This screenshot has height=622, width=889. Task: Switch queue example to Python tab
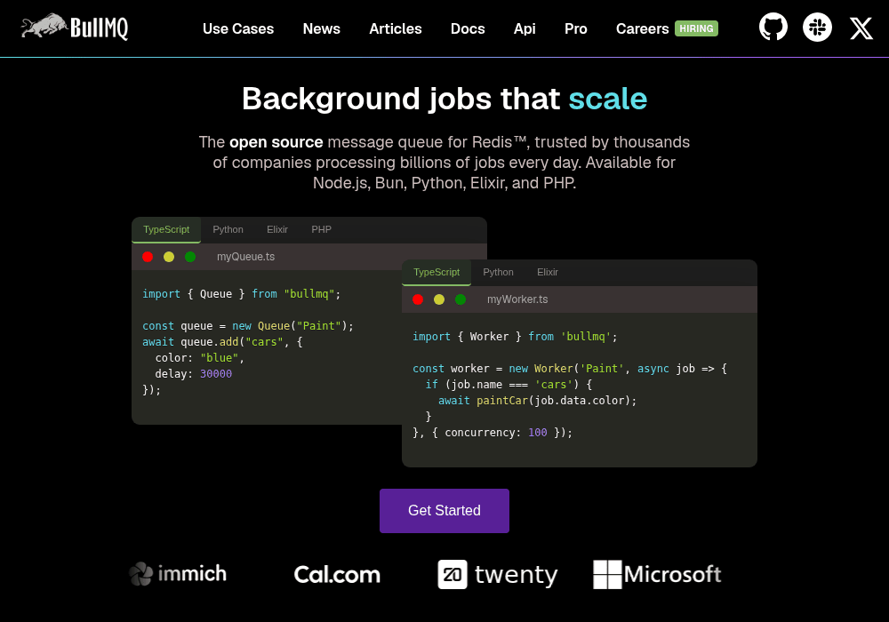click(x=228, y=229)
